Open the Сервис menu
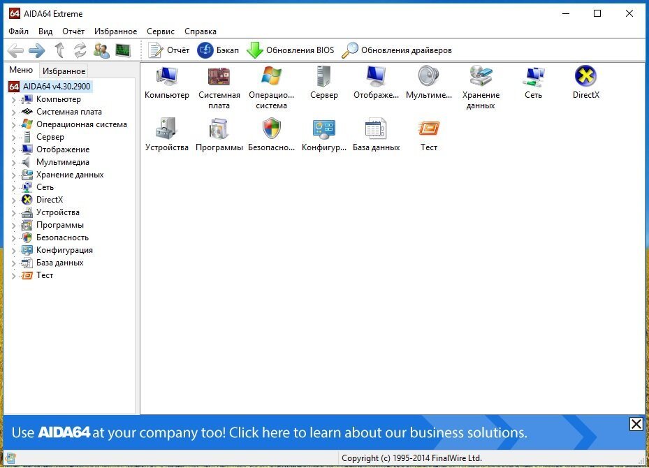This screenshot has width=649, height=468. coord(161,31)
